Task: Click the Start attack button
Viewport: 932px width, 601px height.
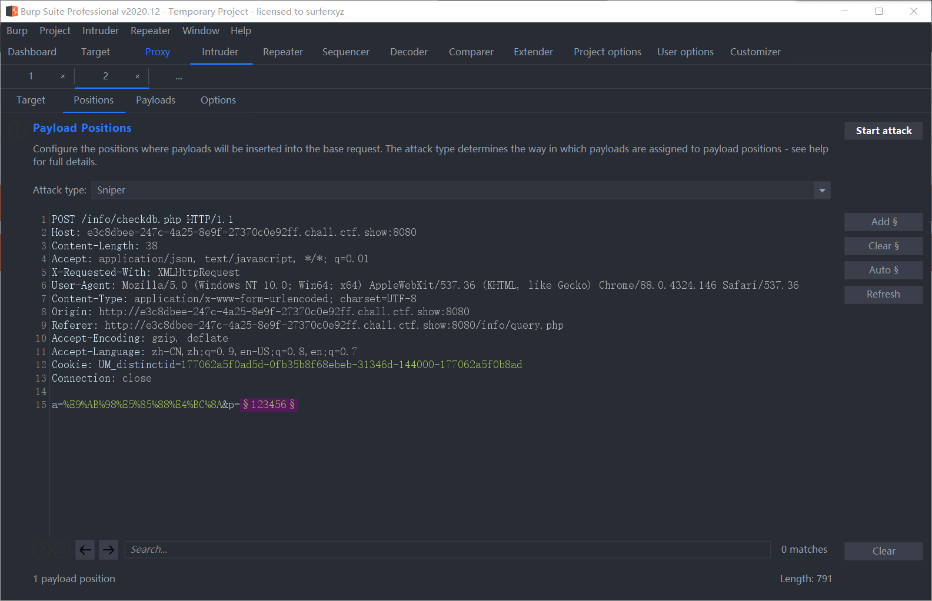Action: coord(884,131)
